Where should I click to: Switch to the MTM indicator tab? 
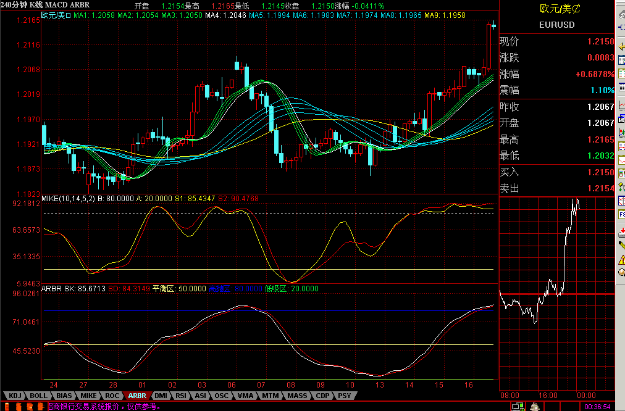[271, 396]
